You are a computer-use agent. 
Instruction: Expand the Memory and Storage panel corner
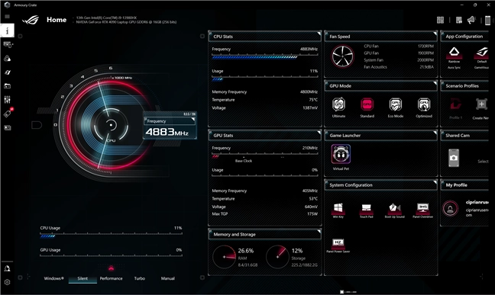319,232
